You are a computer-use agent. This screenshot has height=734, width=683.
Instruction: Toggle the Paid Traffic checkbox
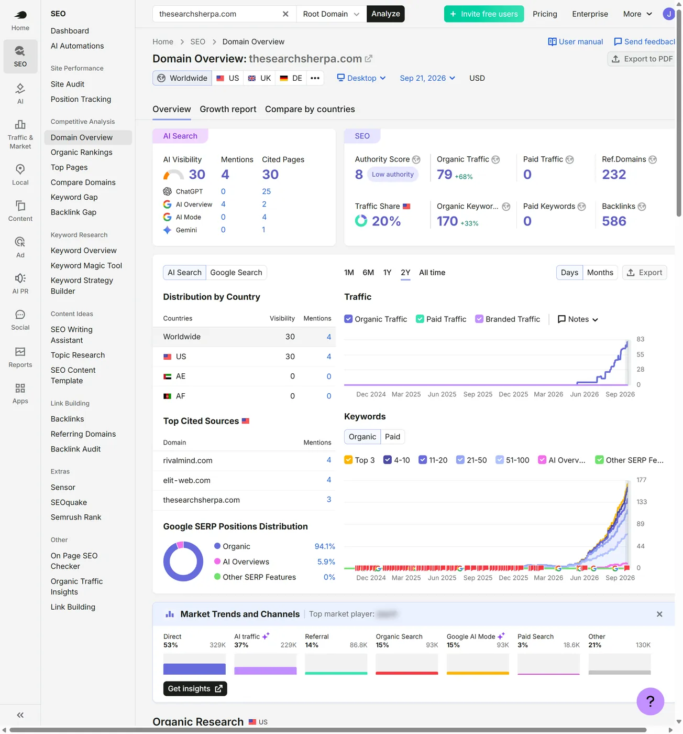pos(420,319)
